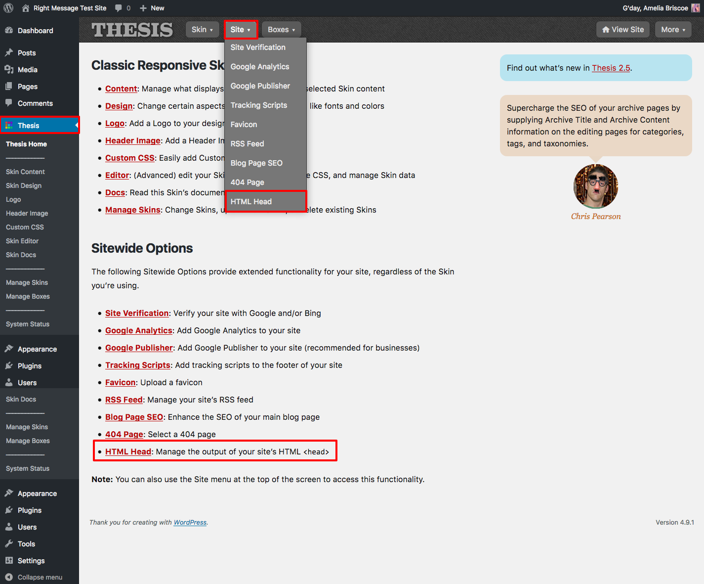Expand the Boxes dropdown menu
The image size is (704, 584).
[281, 30]
